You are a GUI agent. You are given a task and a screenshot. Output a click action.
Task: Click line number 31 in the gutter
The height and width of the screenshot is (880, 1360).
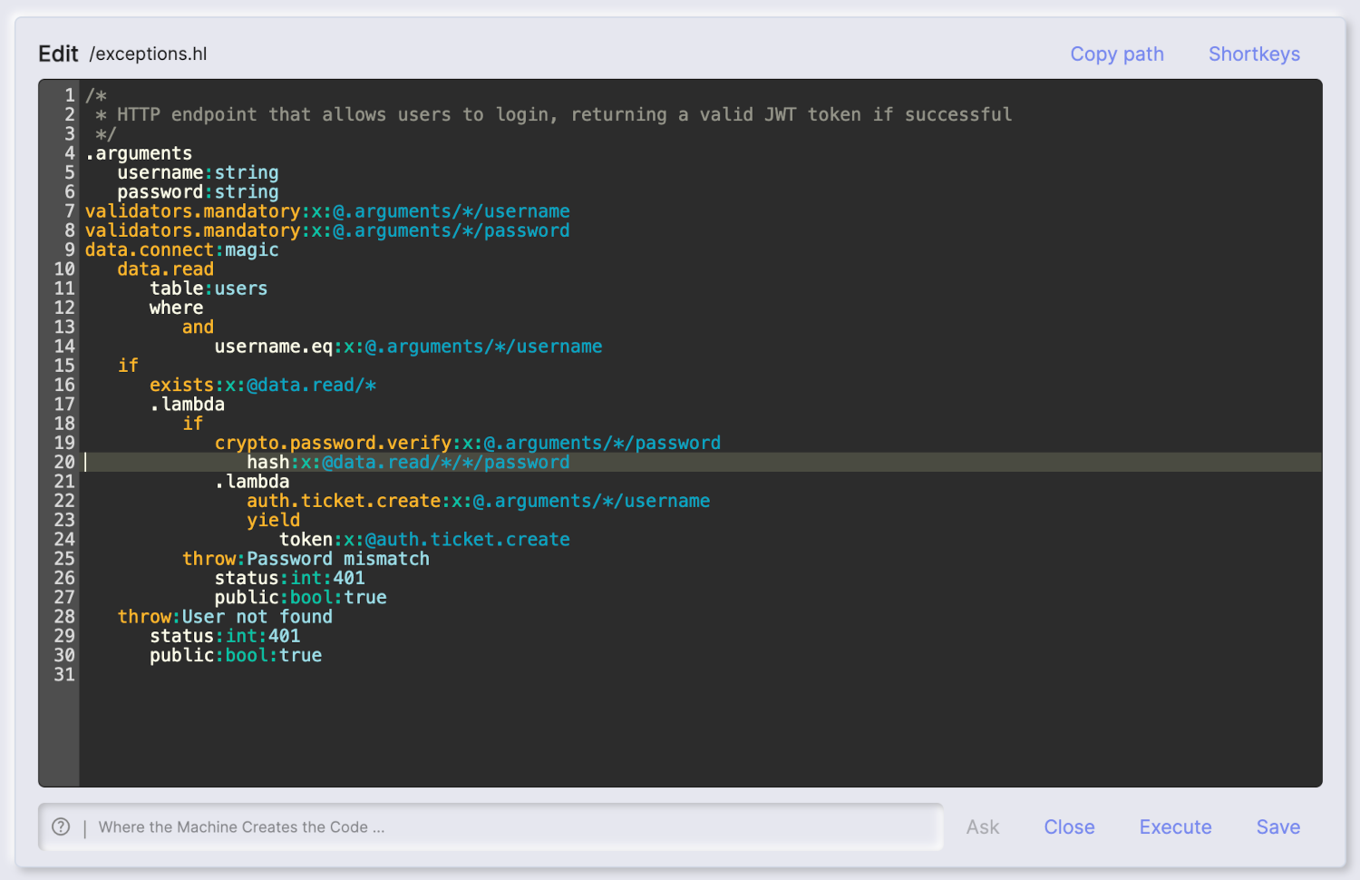pyautogui.click(x=64, y=674)
